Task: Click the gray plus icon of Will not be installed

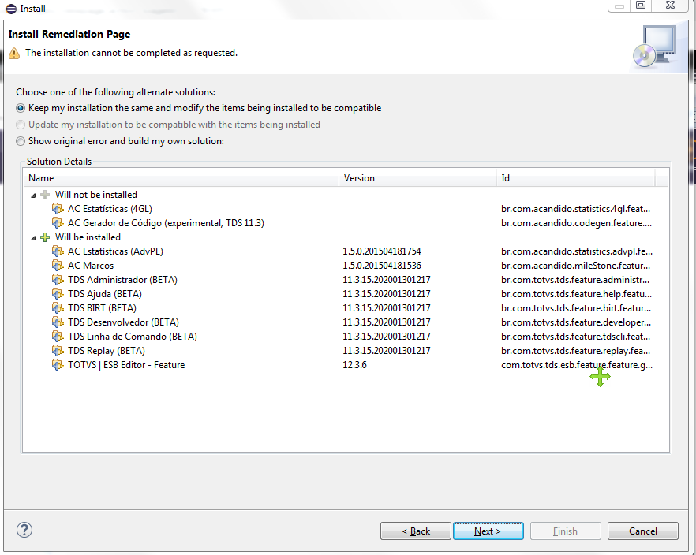Action: coord(45,195)
